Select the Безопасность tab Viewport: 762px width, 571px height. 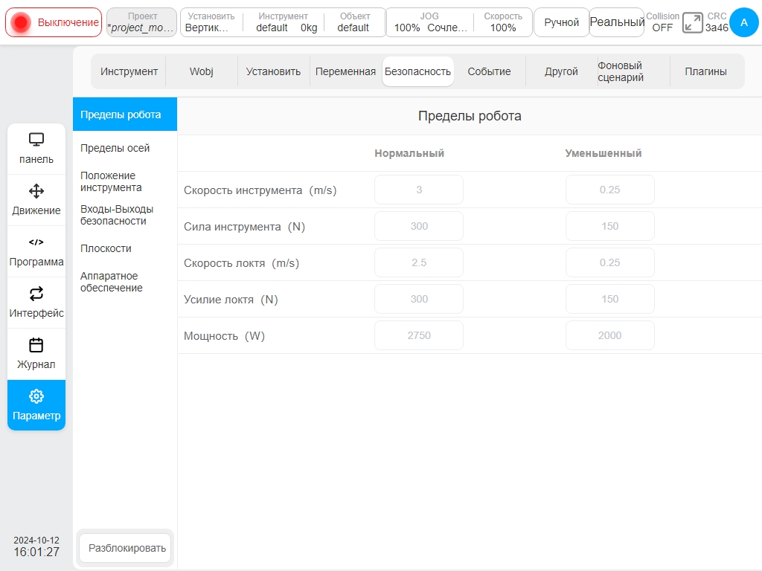[418, 71]
